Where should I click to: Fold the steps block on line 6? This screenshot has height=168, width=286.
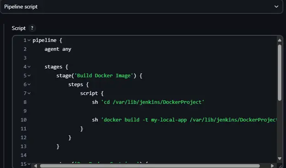(29, 85)
